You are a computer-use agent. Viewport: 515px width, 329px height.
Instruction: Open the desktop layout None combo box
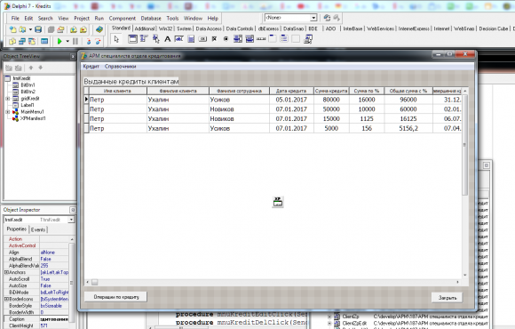coord(313,18)
